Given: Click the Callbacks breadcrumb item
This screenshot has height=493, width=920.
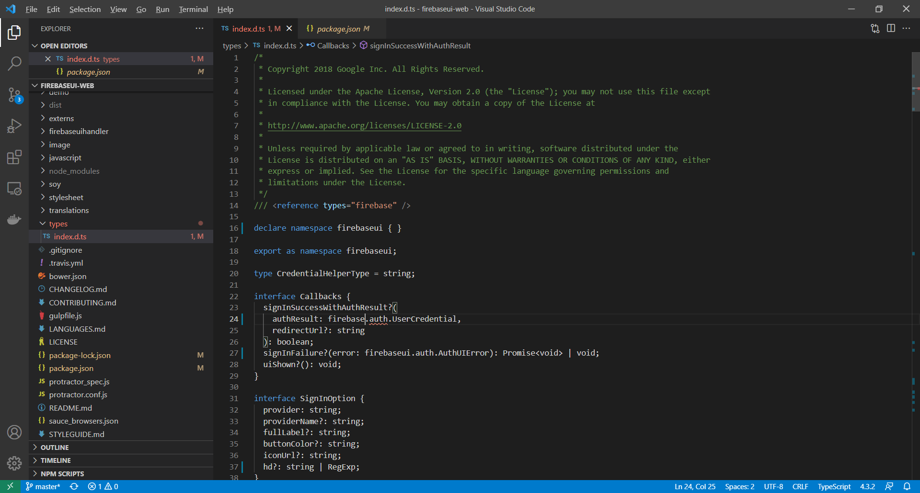Looking at the screenshot, I should tap(328, 45).
